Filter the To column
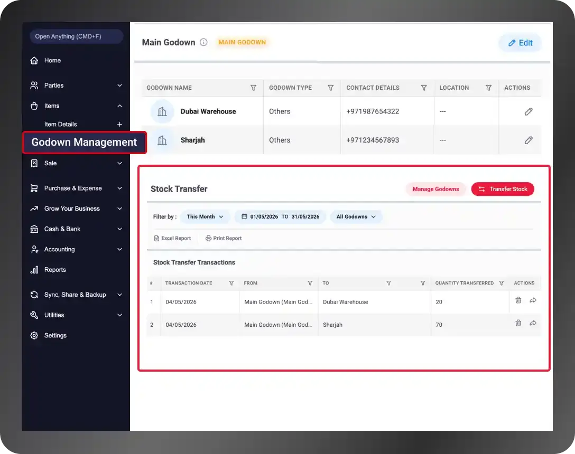This screenshot has width=575, height=454. pos(388,283)
